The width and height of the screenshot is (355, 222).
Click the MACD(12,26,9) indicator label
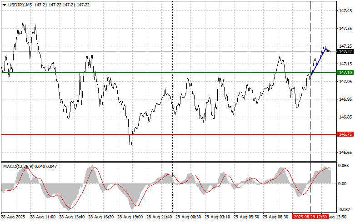[18, 167]
